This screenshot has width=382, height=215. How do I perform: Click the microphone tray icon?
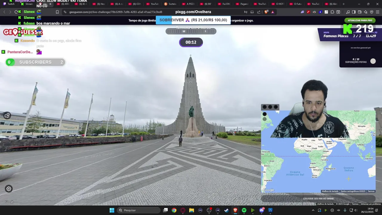coord(345,210)
